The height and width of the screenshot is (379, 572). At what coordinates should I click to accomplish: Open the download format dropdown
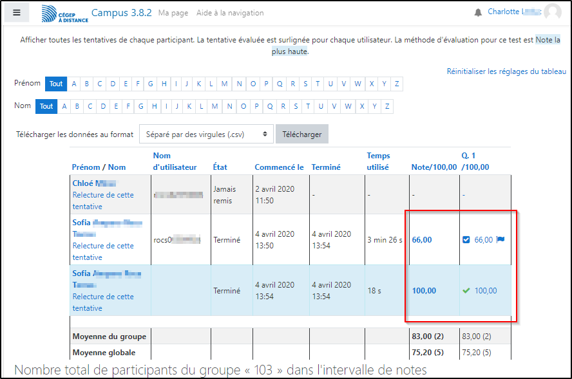(x=206, y=134)
